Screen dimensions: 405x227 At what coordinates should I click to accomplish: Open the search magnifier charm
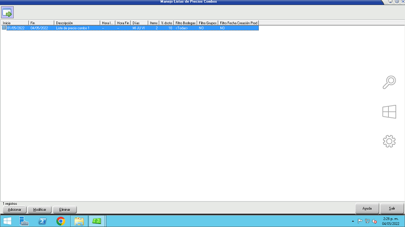[389, 82]
